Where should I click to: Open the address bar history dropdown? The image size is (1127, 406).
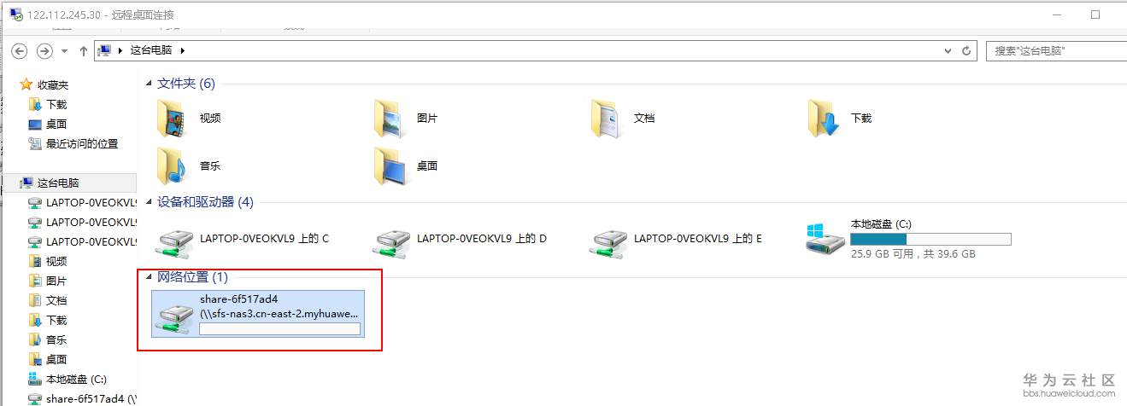[948, 51]
